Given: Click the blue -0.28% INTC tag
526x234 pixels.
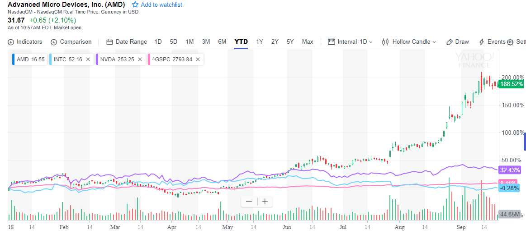Looking at the screenshot, I should coord(509,188).
